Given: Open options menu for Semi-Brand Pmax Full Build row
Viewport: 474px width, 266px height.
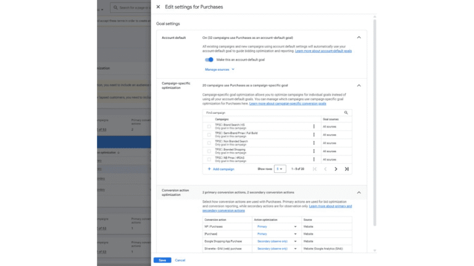Looking at the screenshot, I should click(x=314, y=134).
